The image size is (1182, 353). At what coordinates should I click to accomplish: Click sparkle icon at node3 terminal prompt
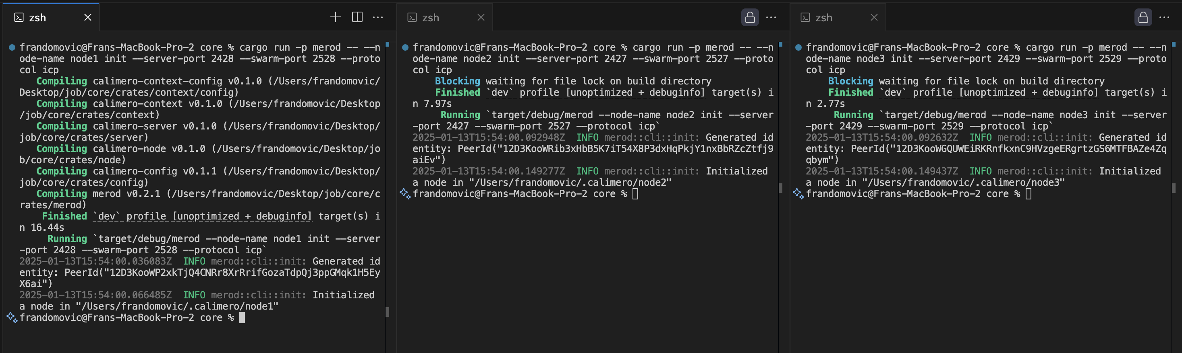point(798,194)
